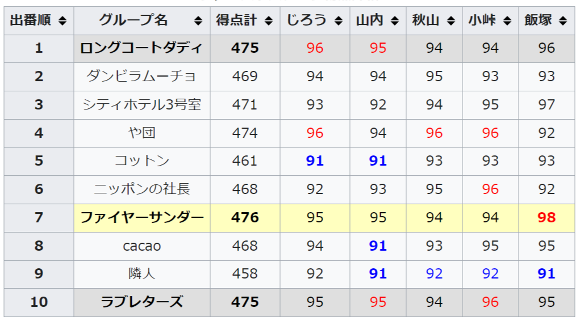Select the ニッポンの社長 row name
This screenshot has height=321, width=580.
click(142, 189)
